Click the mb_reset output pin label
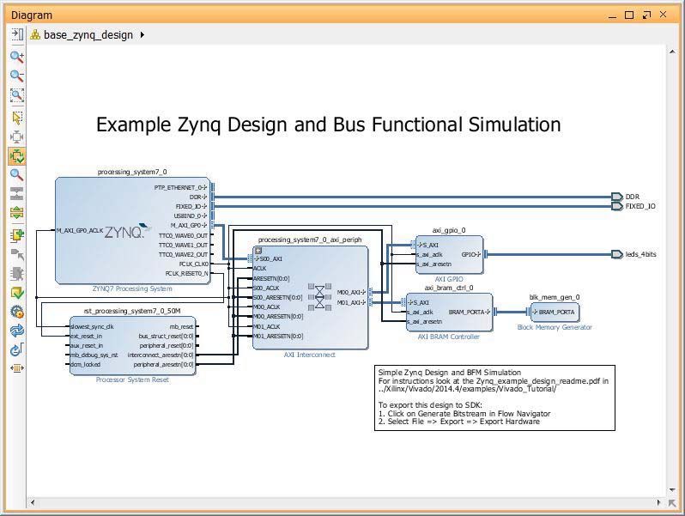This screenshot has height=516, width=685. point(181,326)
